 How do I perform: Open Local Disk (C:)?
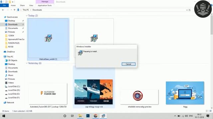tap(14, 86)
